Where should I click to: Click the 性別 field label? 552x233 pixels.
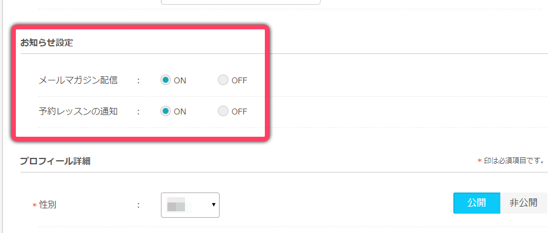[48, 204]
